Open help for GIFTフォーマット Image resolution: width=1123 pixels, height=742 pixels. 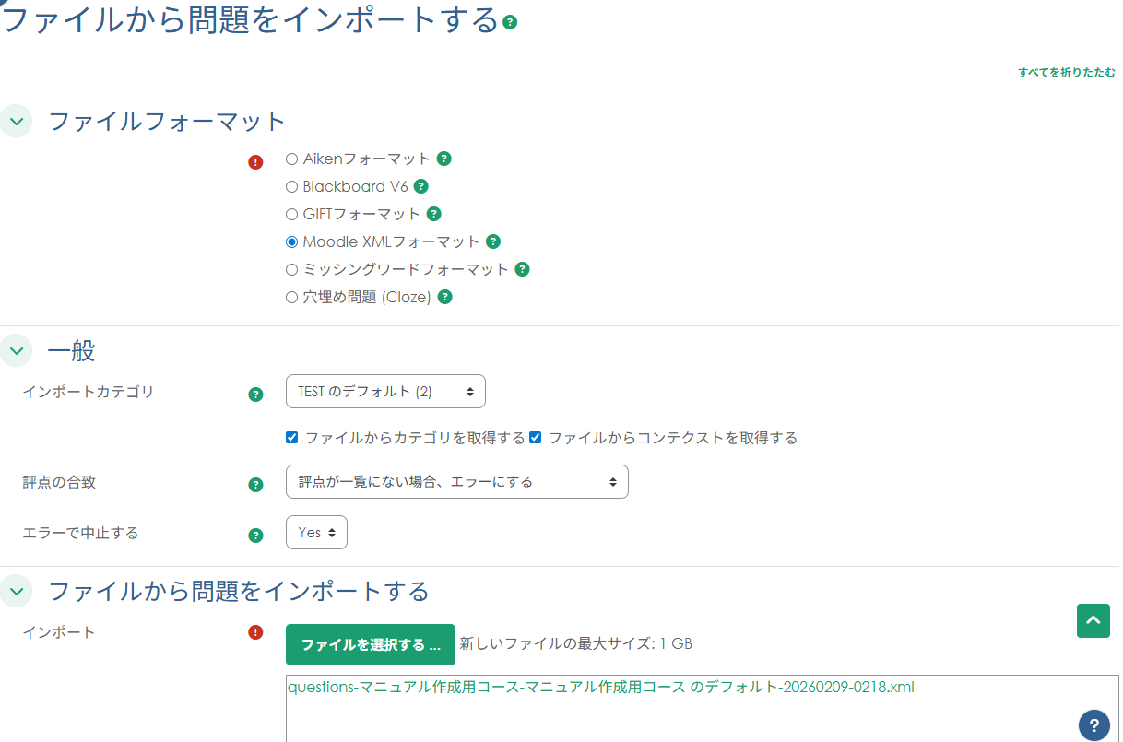(x=433, y=213)
